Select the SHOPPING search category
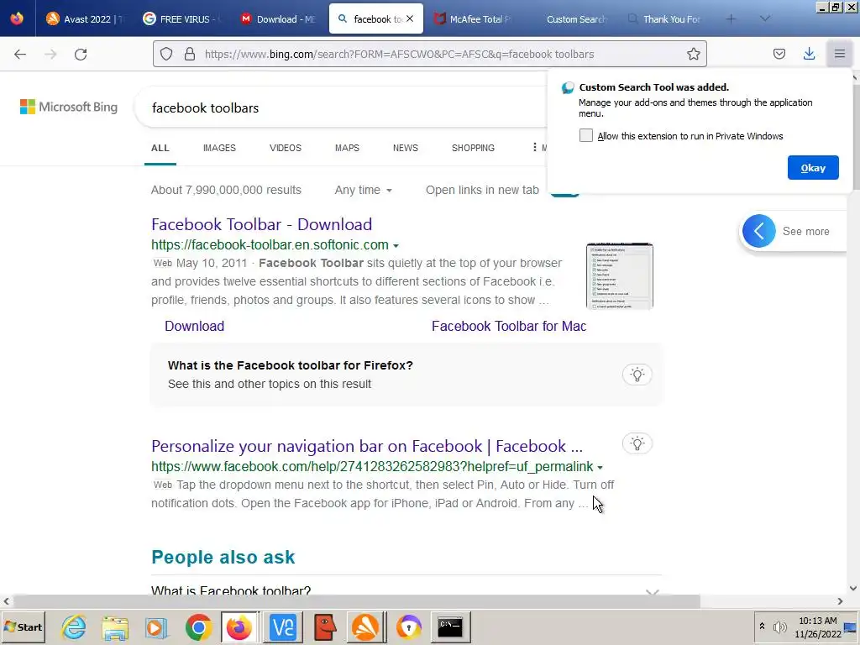The height and width of the screenshot is (645, 860). 473,148
